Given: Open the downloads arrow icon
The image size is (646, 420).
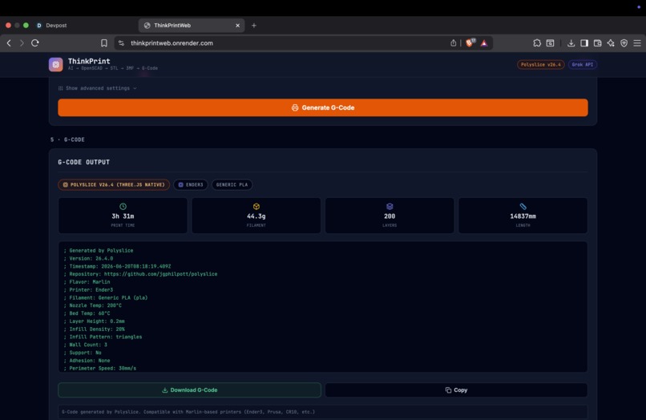Looking at the screenshot, I should click(x=571, y=42).
